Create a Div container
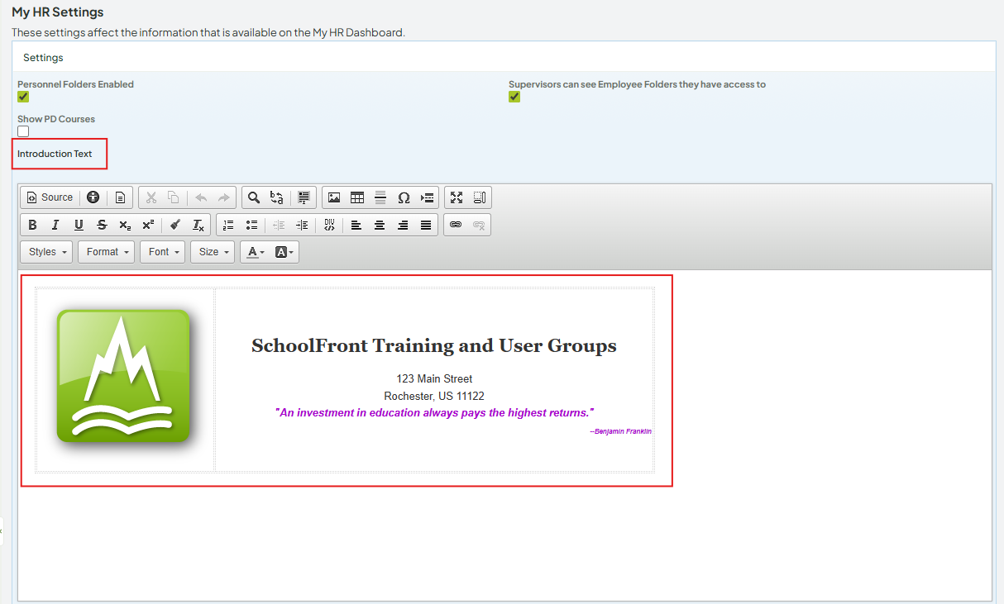The height and width of the screenshot is (604, 1004). click(x=329, y=225)
